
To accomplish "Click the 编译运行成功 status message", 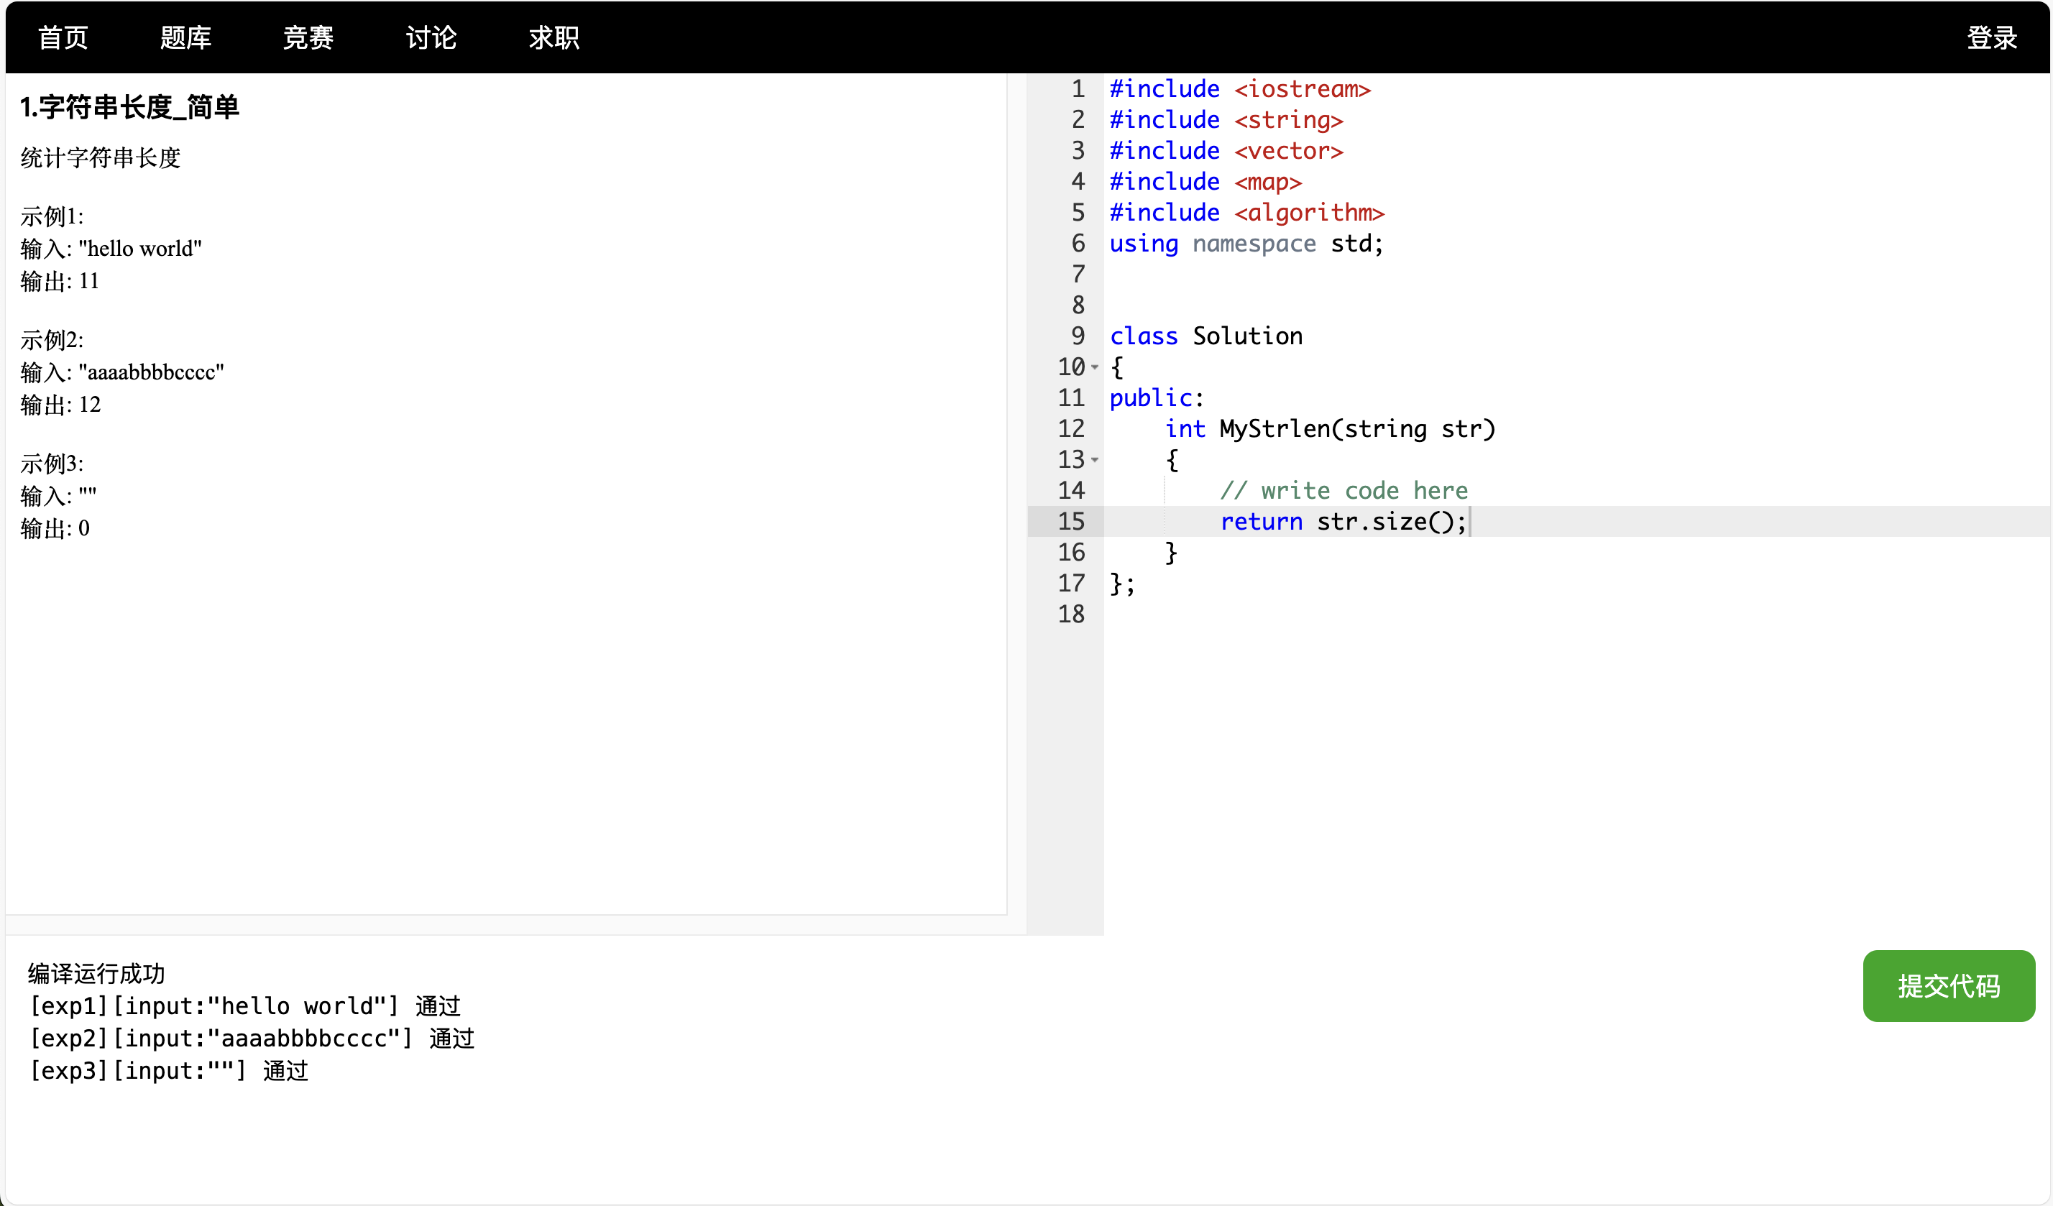I will 96,973.
